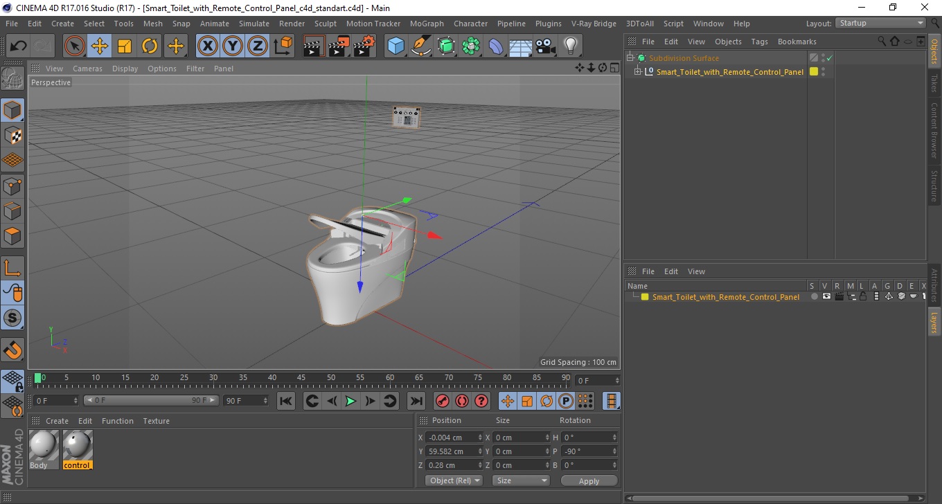Add a camera object
Viewport: 942px width, 504px height.
[545, 46]
